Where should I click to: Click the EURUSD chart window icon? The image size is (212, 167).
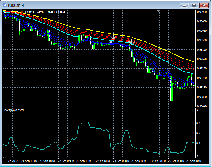click(x=5, y=5)
